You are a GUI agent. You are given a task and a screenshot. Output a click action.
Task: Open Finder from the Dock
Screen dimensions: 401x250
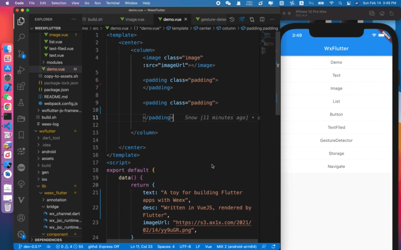click(8, 49)
